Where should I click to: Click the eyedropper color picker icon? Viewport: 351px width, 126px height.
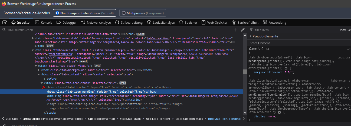click(x=243, y=30)
